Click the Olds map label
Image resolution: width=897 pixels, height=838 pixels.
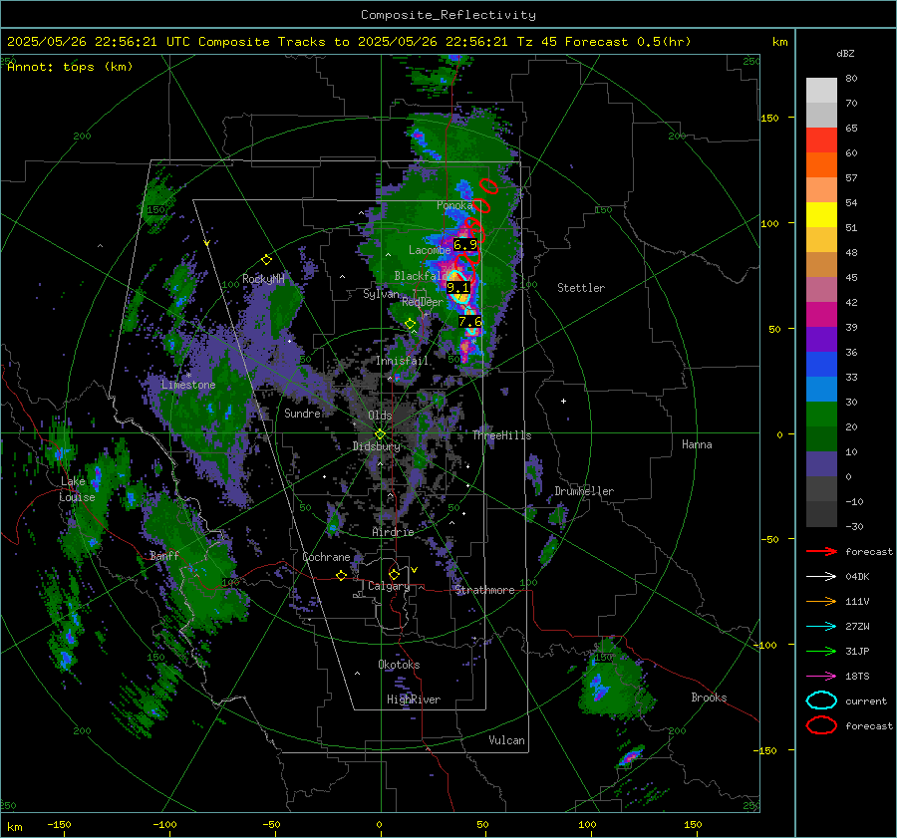380,416
